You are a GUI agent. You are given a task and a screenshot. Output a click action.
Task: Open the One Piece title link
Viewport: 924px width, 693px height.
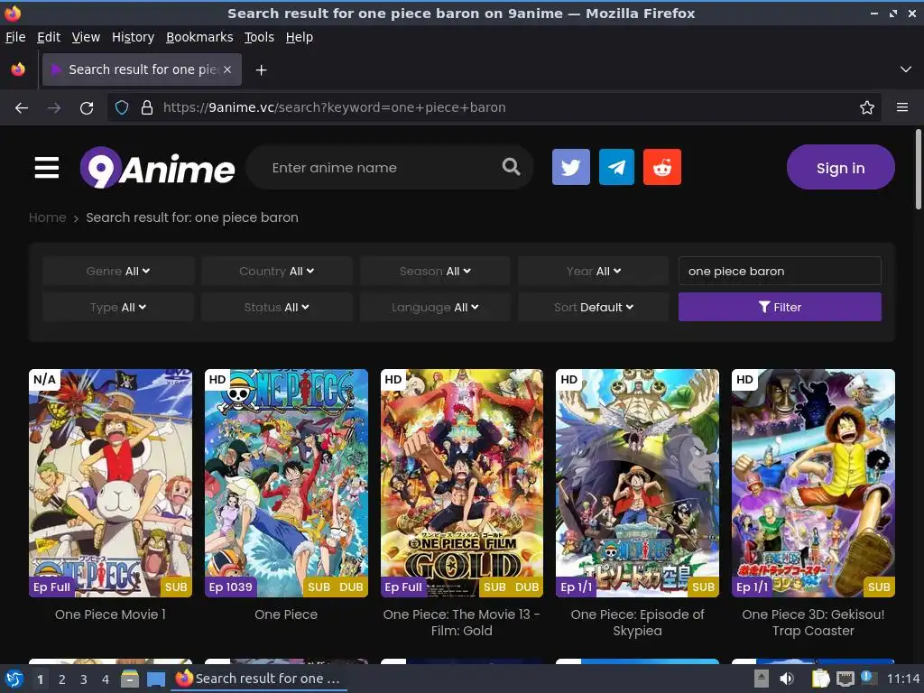(x=286, y=614)
